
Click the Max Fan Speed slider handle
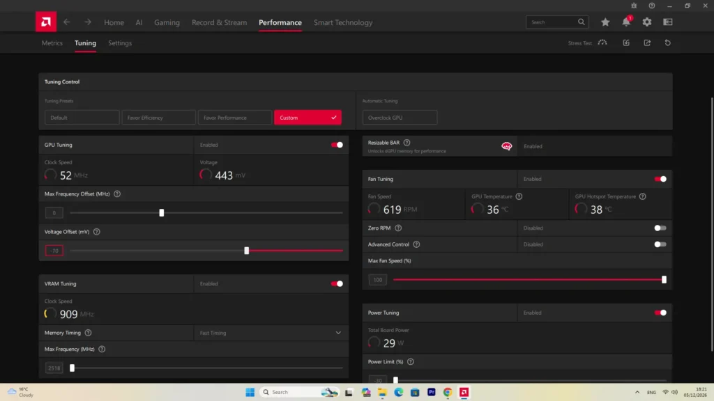coord(664,280)
